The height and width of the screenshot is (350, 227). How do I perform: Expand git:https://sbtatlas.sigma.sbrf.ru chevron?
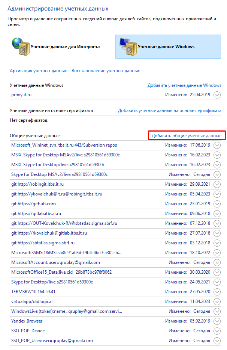point(217,243)
